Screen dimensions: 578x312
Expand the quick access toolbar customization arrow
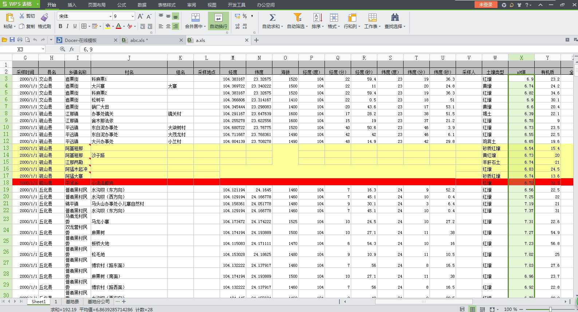[x=51, y=40]
